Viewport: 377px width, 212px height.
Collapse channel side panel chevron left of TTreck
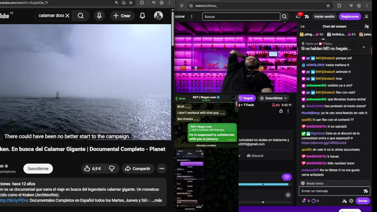pyautogui.click(x=237, y=103)
